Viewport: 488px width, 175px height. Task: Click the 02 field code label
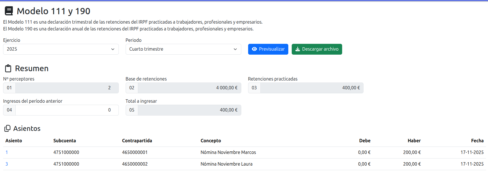point(132,88)
